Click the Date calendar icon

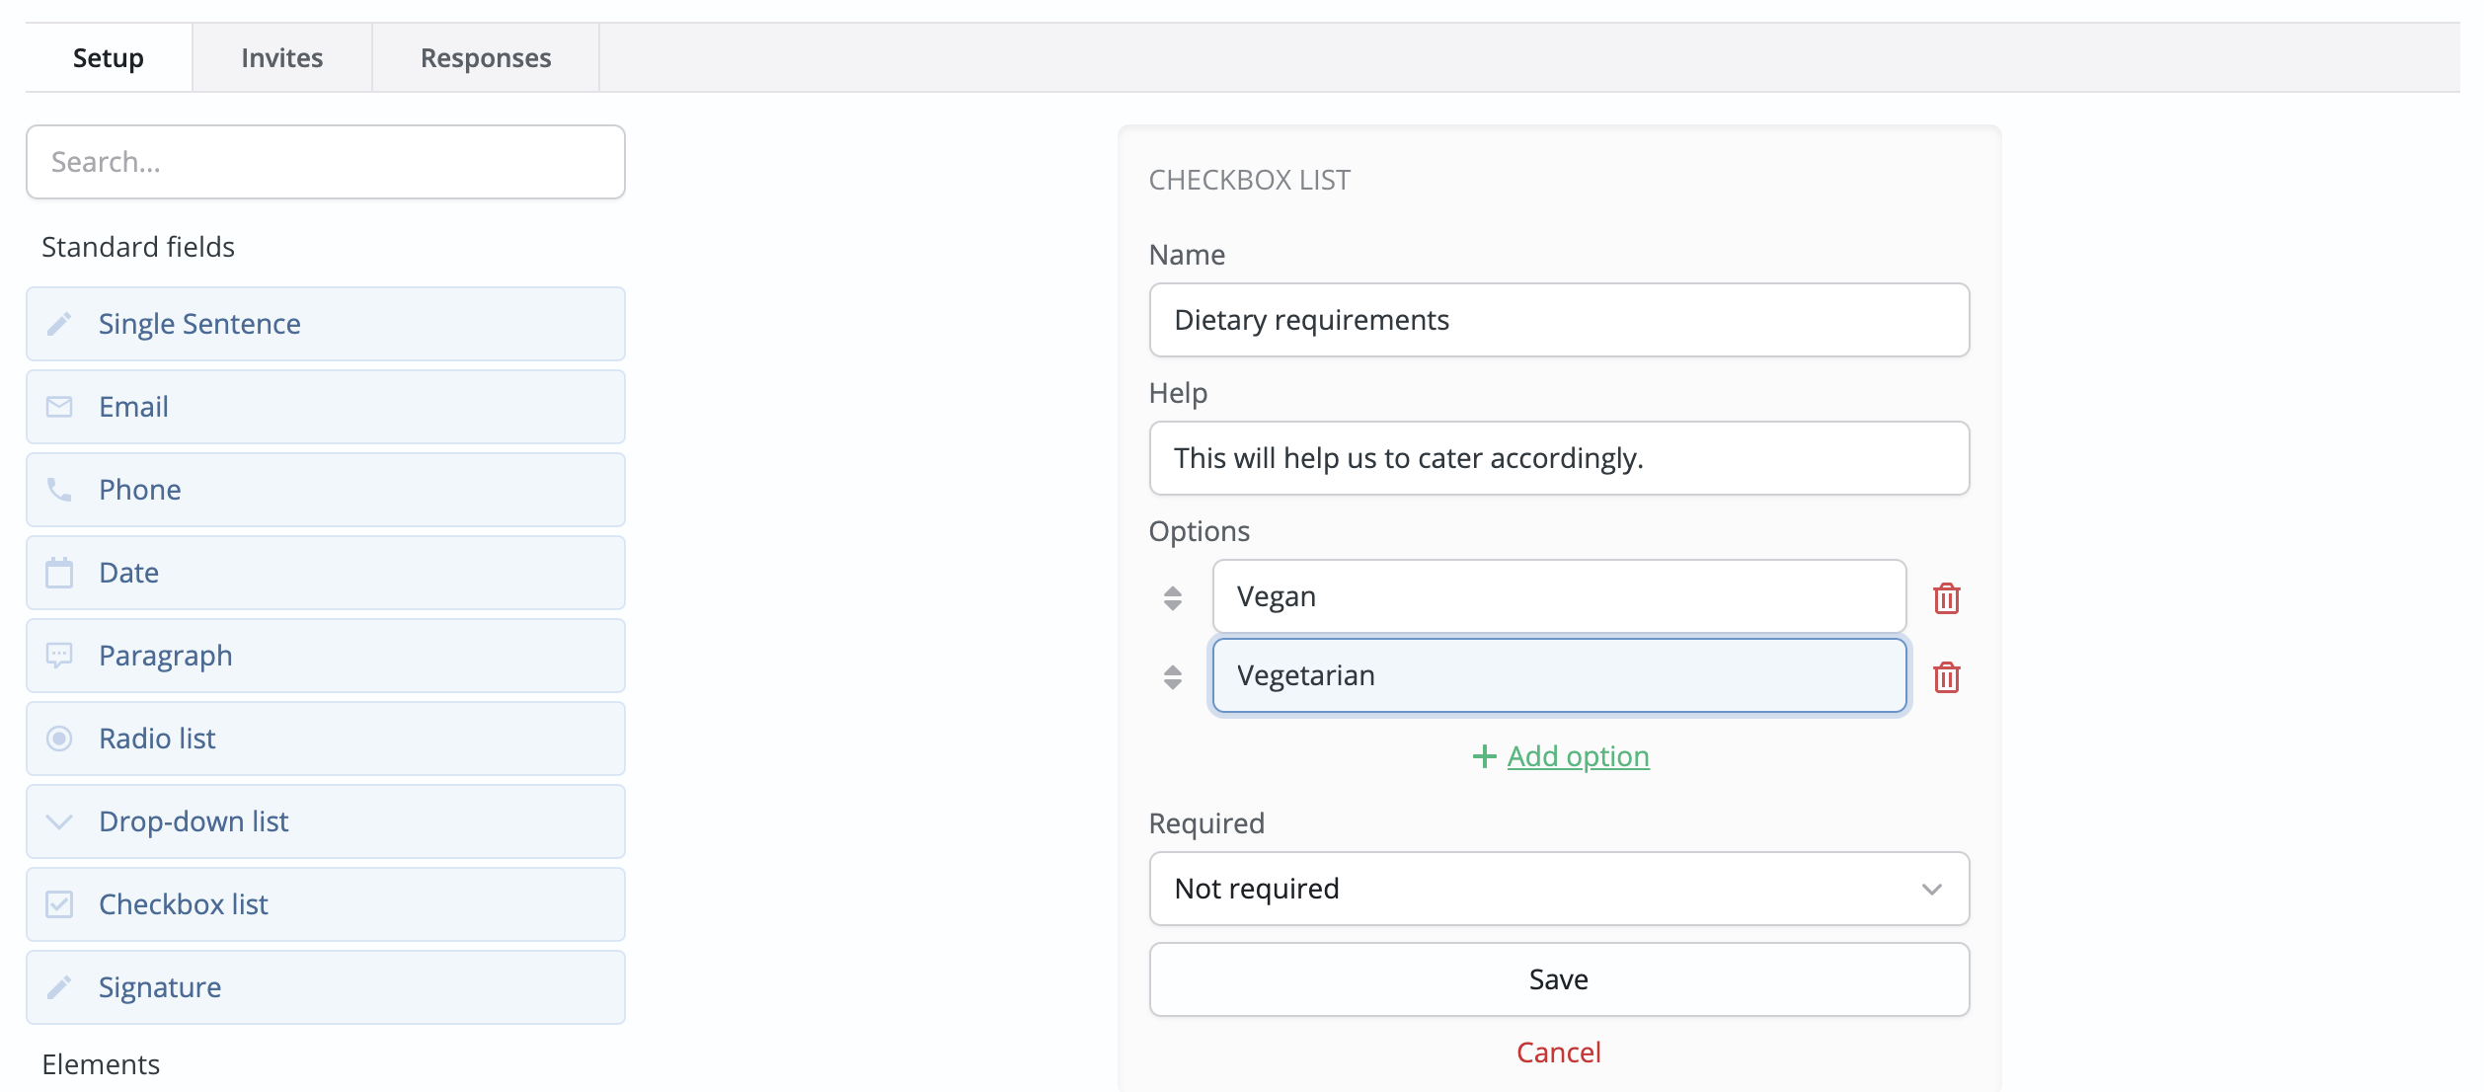click(x=61, y=572)
